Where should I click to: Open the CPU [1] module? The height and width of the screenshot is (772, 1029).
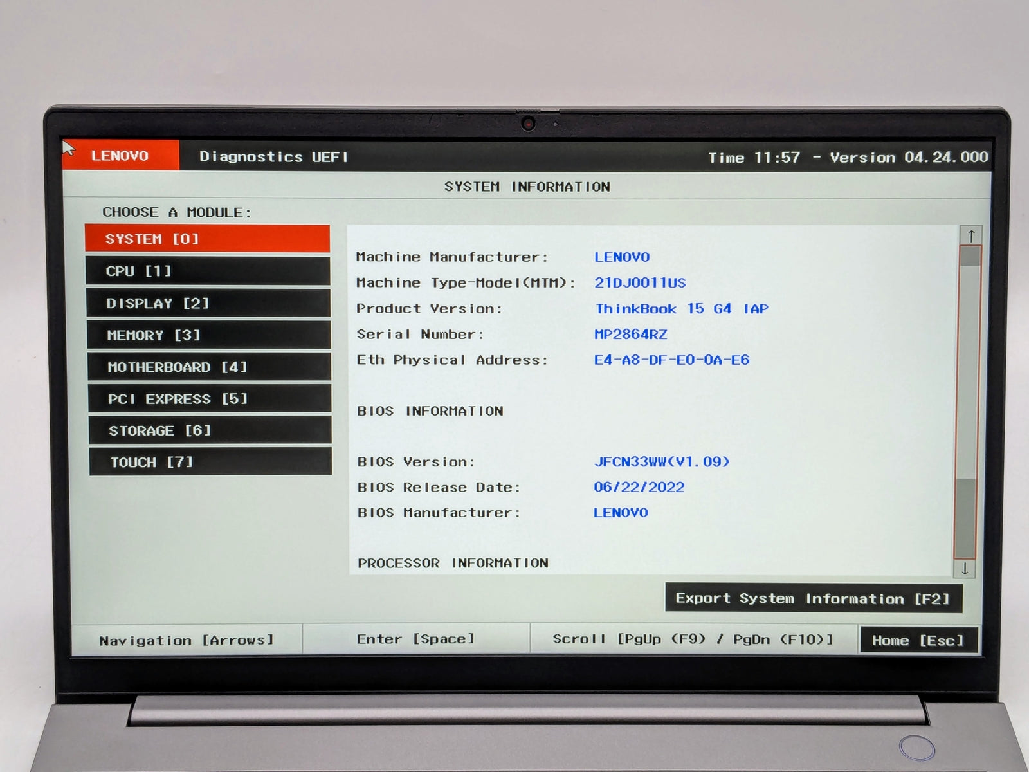click(208, 271)
